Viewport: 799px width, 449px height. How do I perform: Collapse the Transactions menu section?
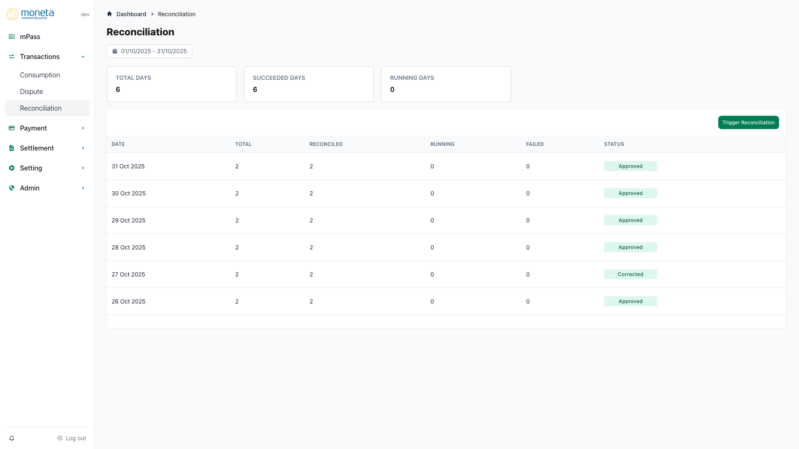[82, 57]
